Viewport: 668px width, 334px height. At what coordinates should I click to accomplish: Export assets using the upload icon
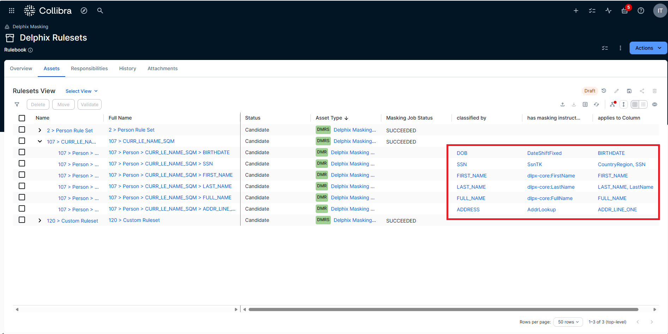[562, 104]
